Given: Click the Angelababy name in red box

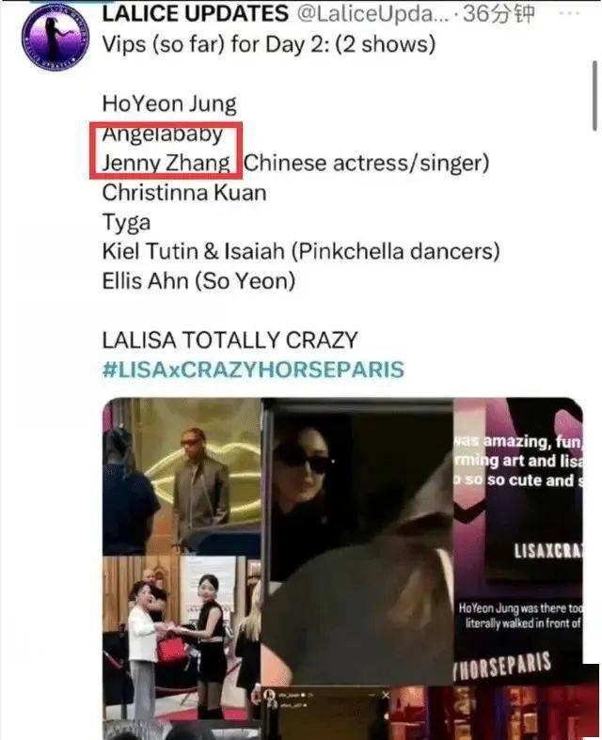Looking at the screenshot, I should pos(163,134).
